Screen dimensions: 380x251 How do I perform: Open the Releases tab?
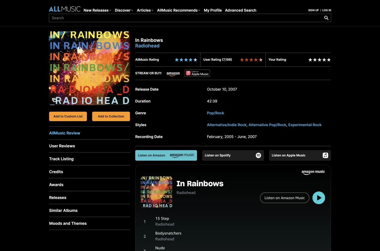(90, 198)
